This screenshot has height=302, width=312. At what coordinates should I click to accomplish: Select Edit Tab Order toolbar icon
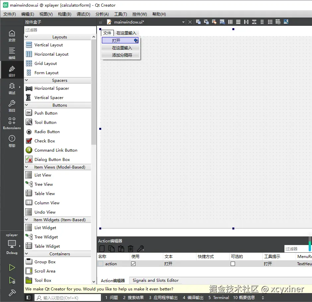tap(222, 22)
